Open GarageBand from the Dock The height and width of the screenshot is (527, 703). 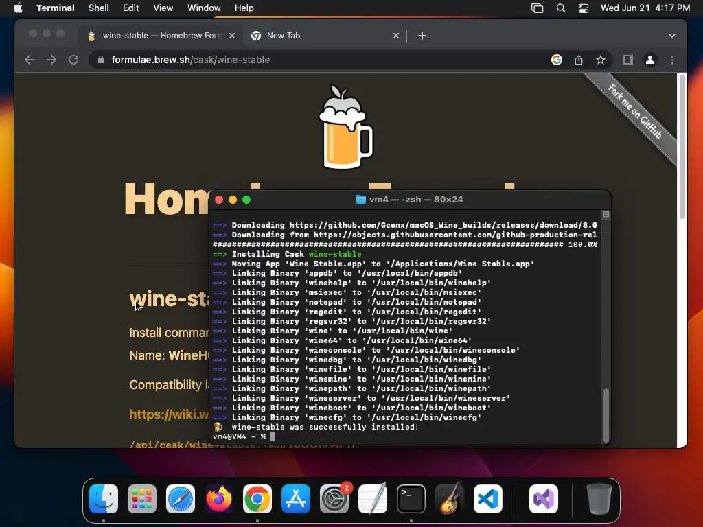pyautogui.click(x=450, y=499)
